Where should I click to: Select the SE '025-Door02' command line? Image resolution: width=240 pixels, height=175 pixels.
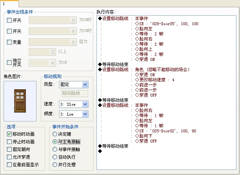[166, 131]
